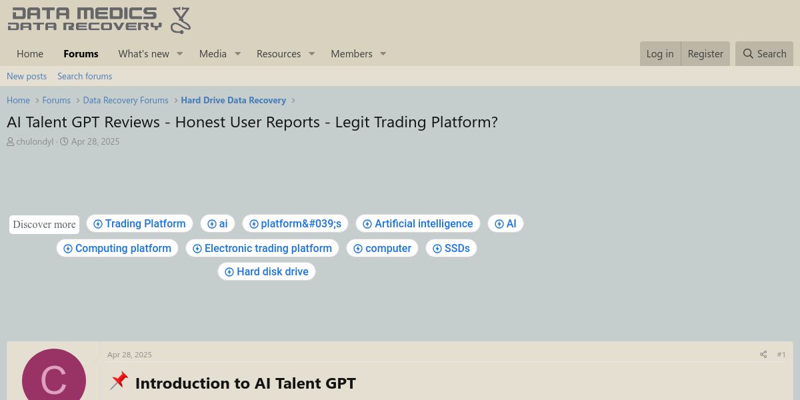Screen dimensions: 800x400
Task: Open the Forums navigation tab
Action: [81, 54]
